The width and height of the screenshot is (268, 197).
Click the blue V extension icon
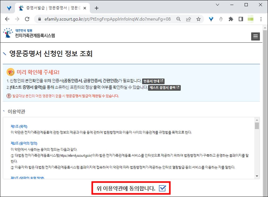click(211, 19)
